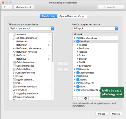Toggle the Nézet checkbox

pyautogui.click(x=78, y=87)
